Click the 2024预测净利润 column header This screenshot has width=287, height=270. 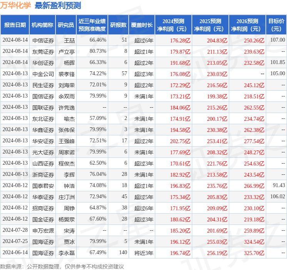[173, 25]
